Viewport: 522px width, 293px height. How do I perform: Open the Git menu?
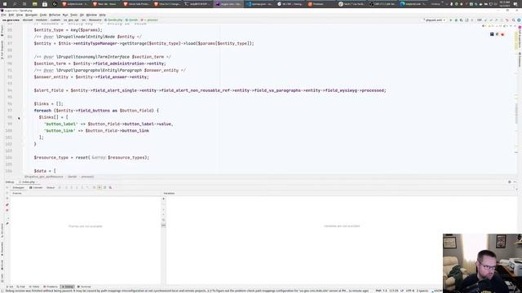click(82, 15)
